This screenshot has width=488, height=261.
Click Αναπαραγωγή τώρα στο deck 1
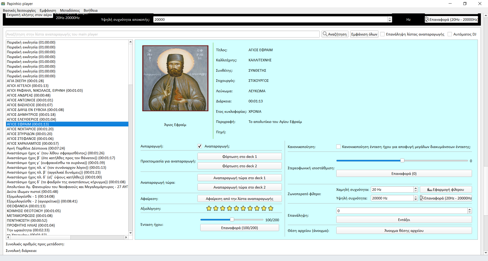point(240,178)
